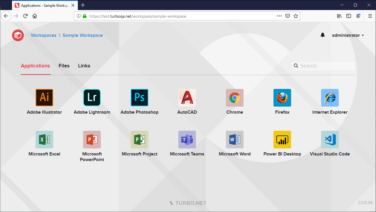
Task: Bookmark this page with star icon
Action: click(296, 16)
